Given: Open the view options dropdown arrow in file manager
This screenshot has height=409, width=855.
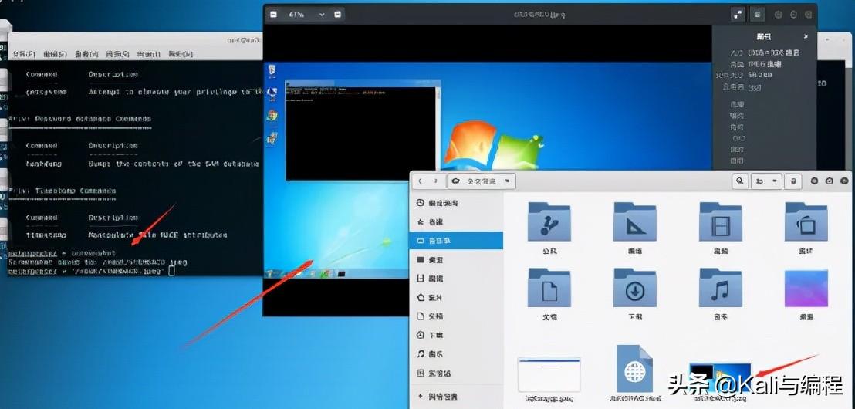Looking at the screenshot, I should coord(776,181).
